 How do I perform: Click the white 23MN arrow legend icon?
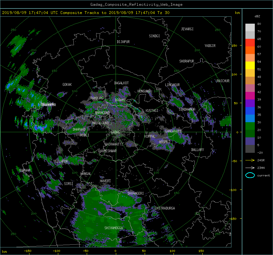click(250, 168)
